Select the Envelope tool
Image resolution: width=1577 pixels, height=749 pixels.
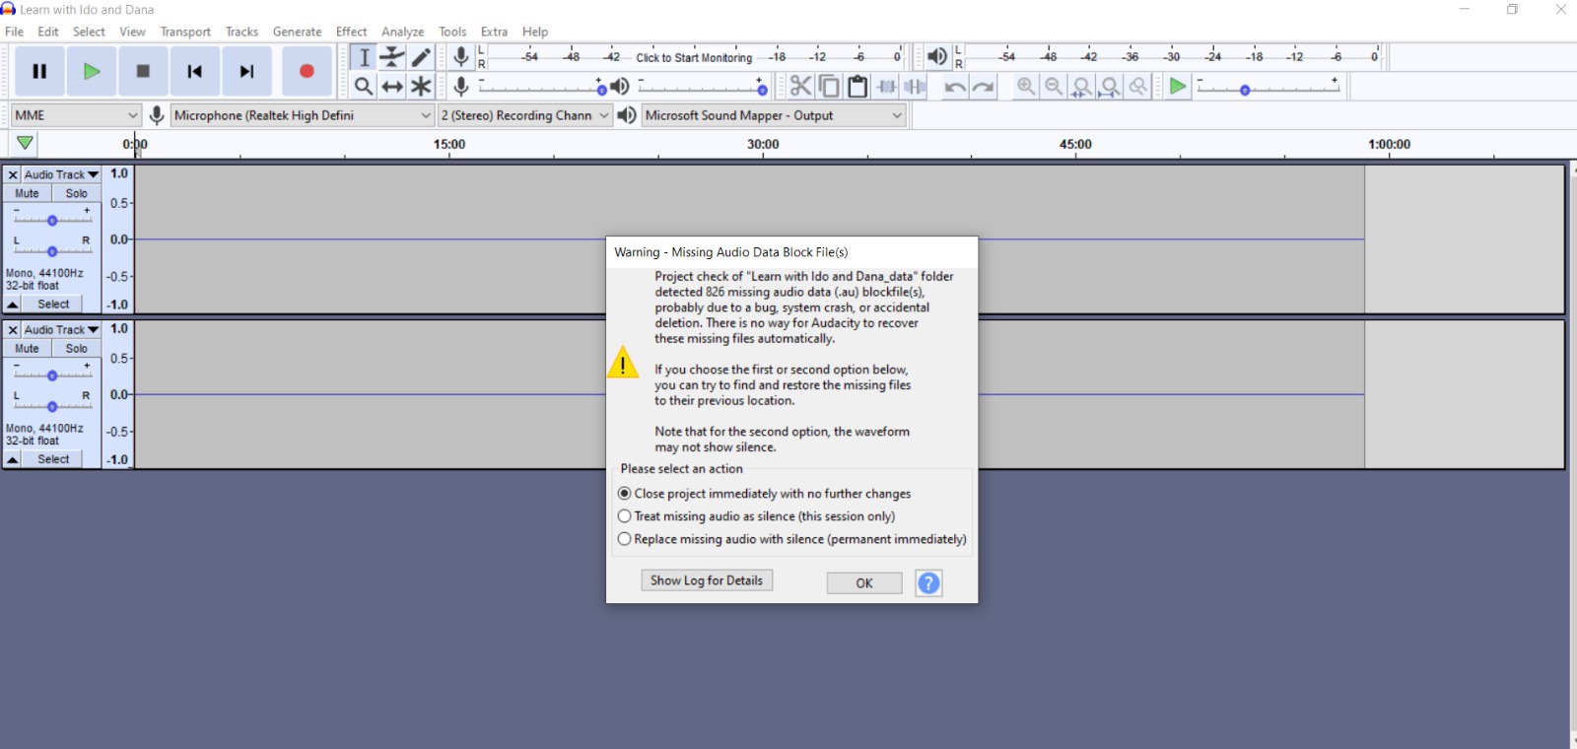[392, 57]
